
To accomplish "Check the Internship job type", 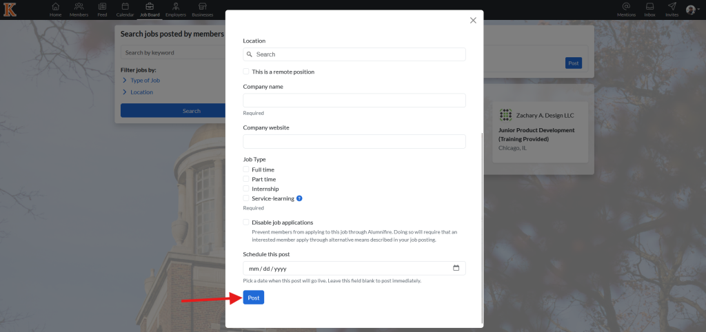I will tap(246, 189).
